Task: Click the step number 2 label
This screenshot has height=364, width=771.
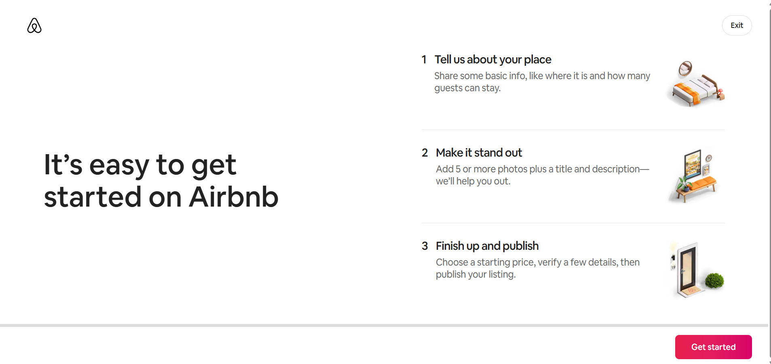Action: 425,153
